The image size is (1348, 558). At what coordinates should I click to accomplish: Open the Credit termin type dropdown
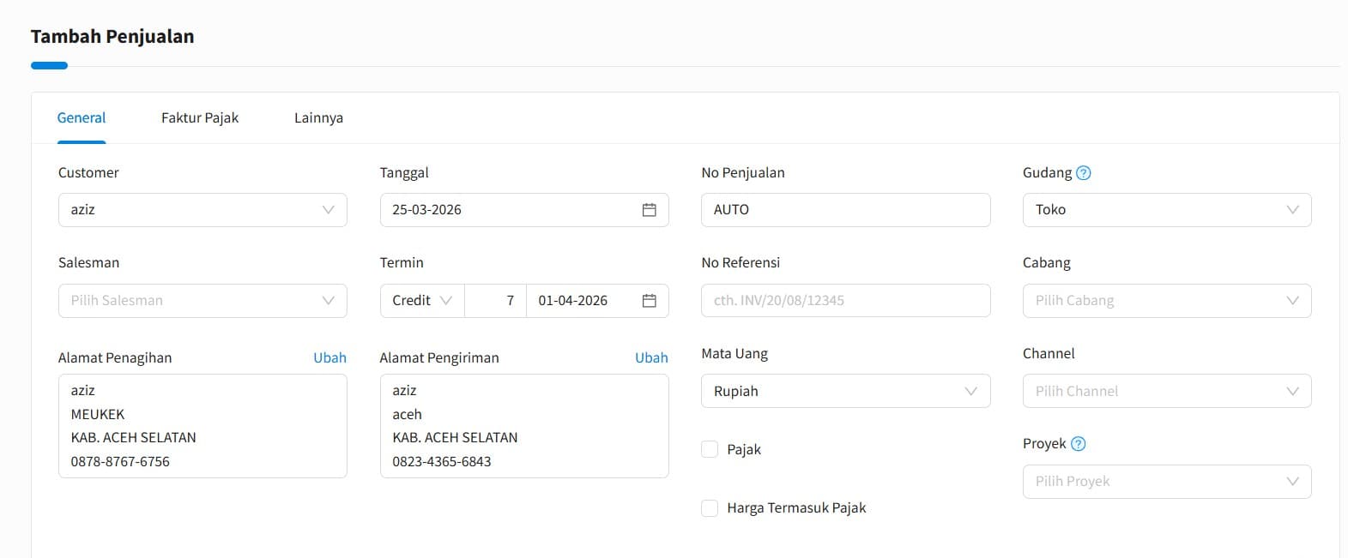point(422,301)
